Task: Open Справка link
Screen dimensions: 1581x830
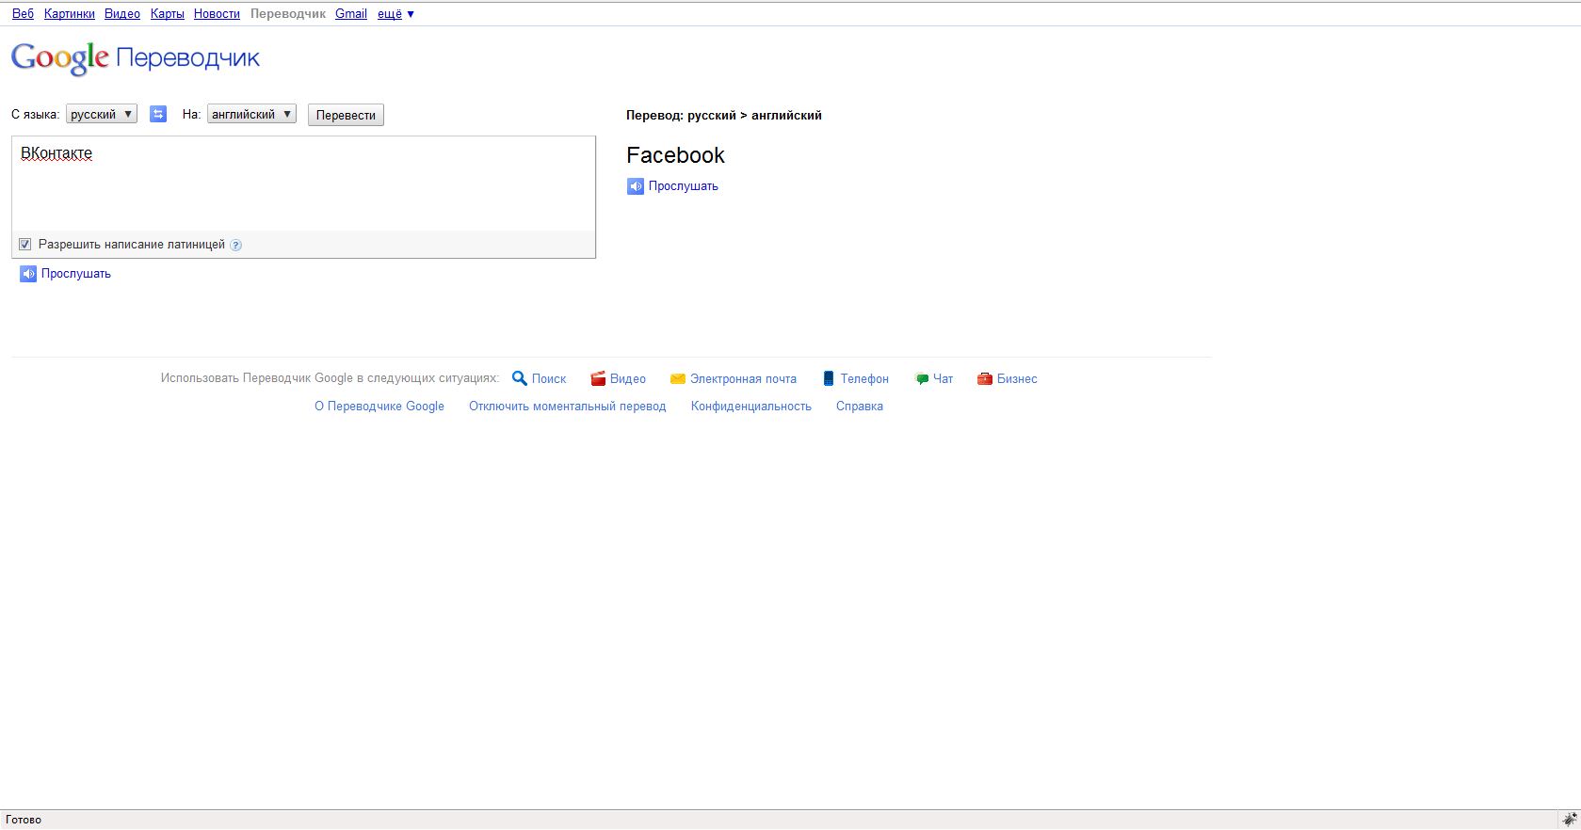Action: [860, 407]
